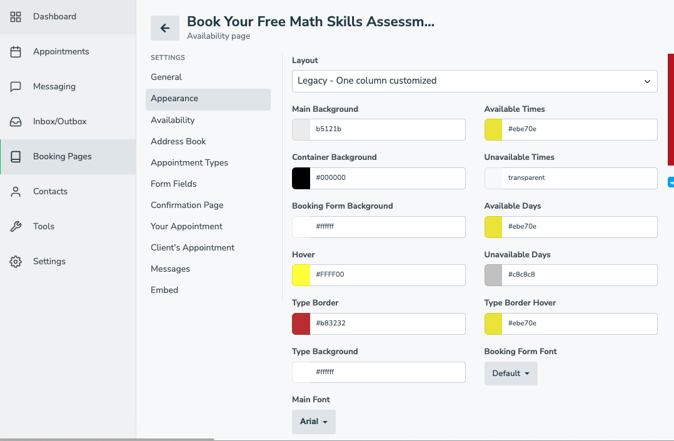
Task: Edit the Main Background hex field
Action: click(x=388, y=130)
